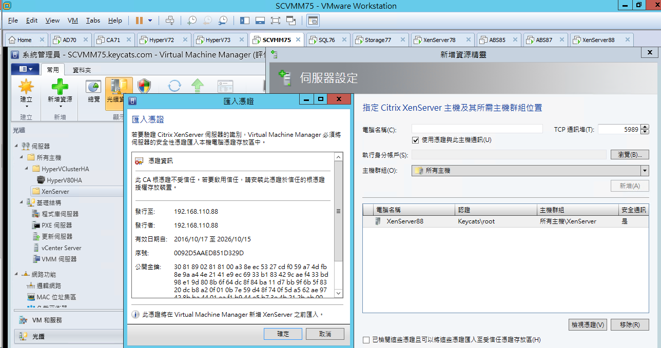
Task: Open the View menu
Action: click(52, 21)
